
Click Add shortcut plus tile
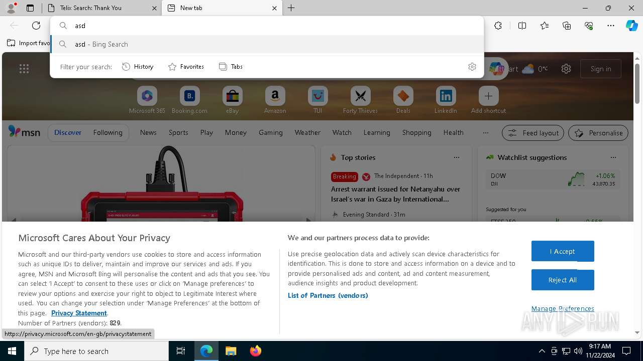point(488,100)
